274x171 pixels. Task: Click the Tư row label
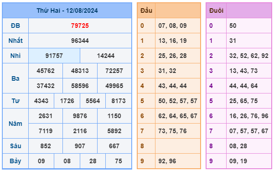(16, 101)
